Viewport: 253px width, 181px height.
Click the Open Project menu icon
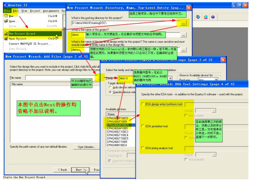(x=6, y=39)
